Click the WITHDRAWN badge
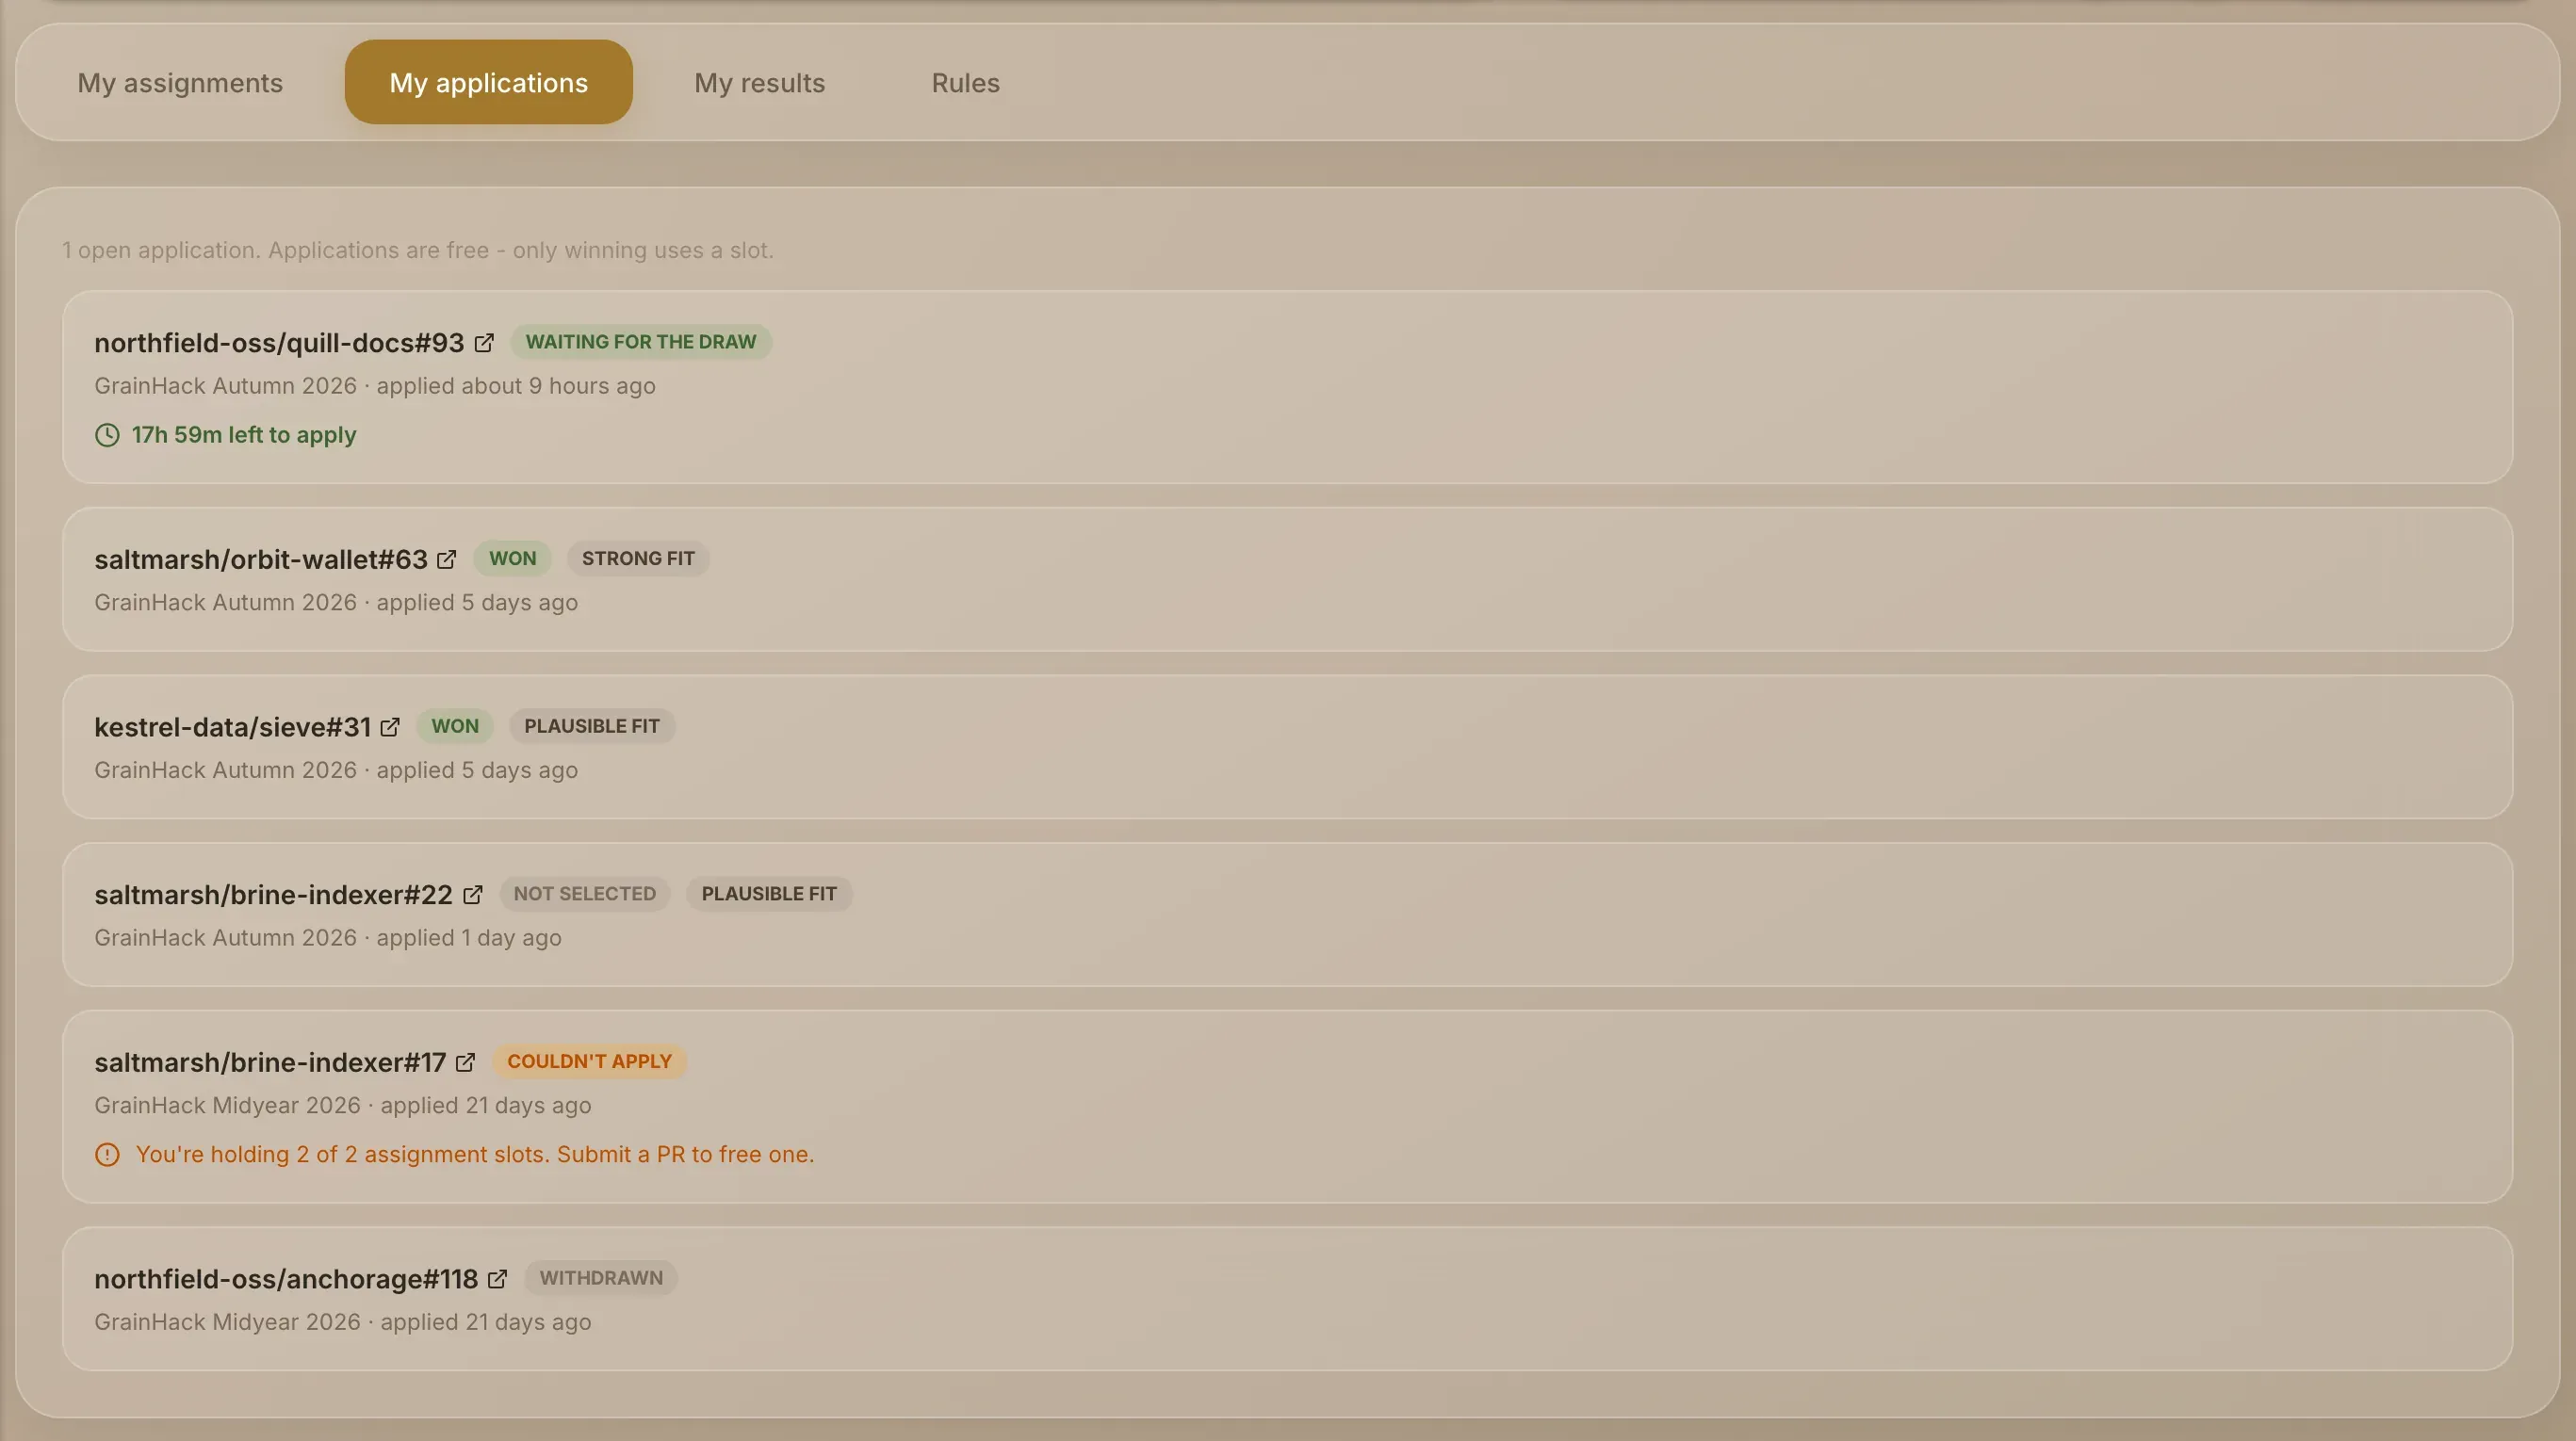The image size is (2576, 1441). pos(601,1278)
